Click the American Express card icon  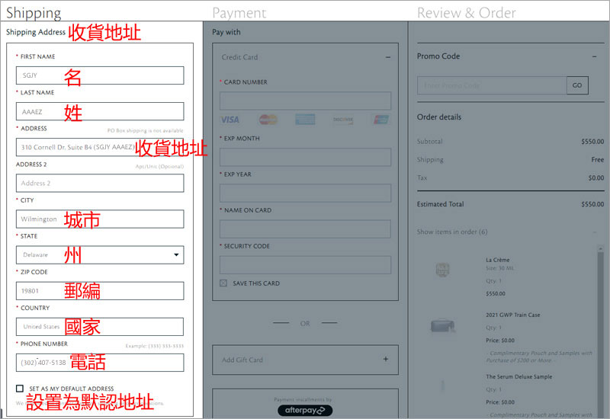tap(305, 120)
